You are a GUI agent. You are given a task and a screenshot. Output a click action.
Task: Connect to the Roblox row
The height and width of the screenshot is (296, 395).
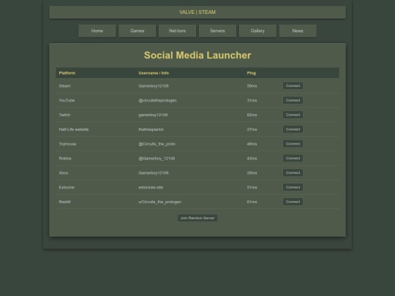pyautogui.click(x=293, y=158)
